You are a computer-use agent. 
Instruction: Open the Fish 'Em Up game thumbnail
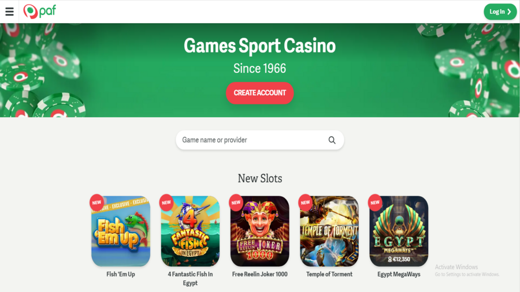[121, 231]
